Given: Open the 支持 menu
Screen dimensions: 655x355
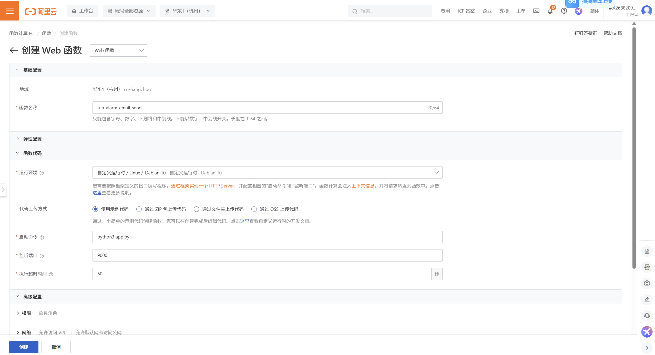Looking at the screenshot, I should click(504, 11).
